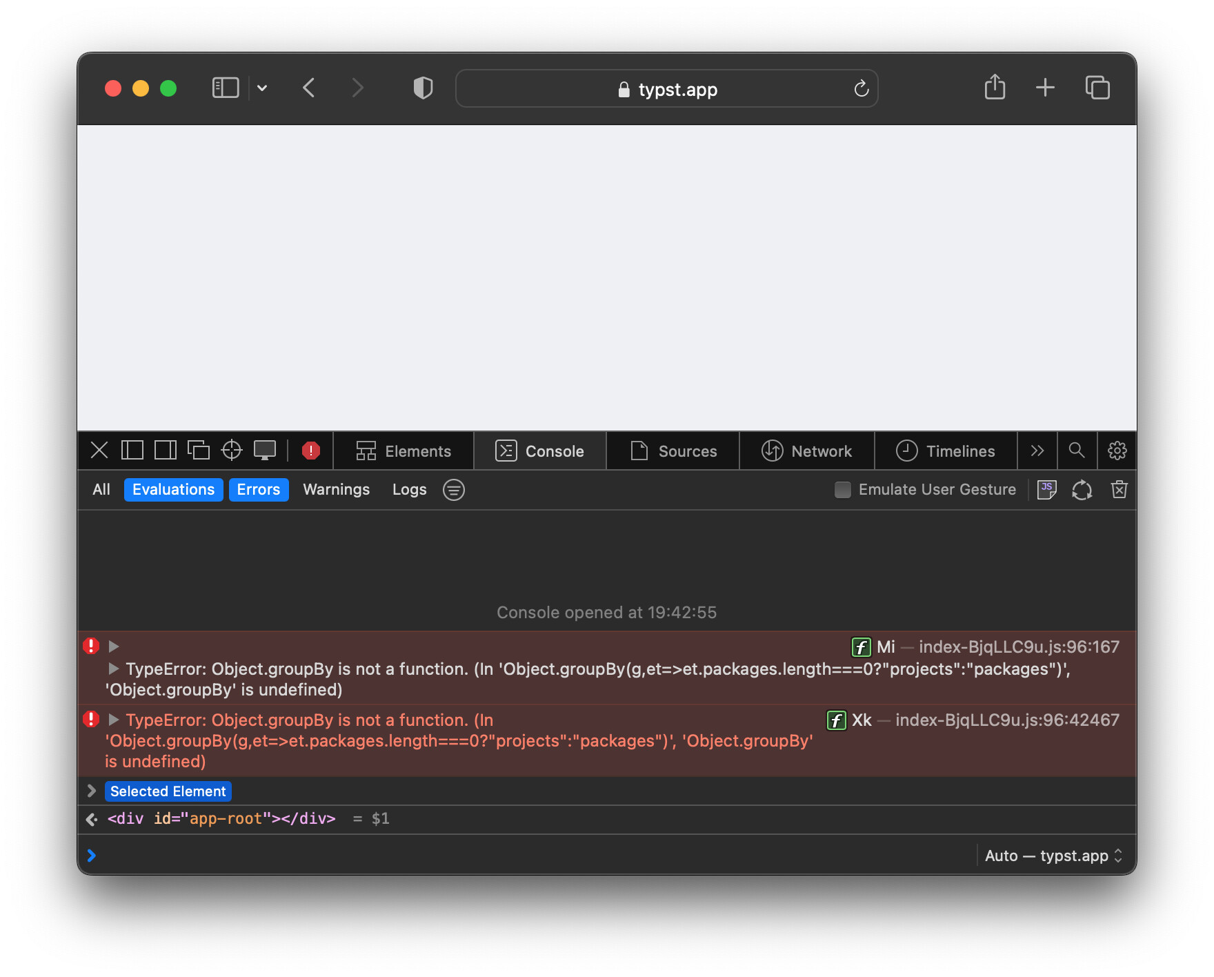
Task: Toggle the Evaluations filter
Action: coord(174,490)
